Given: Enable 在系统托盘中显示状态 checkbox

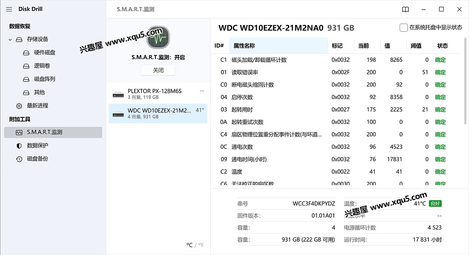Looking at the screenshot, I should click(403, 28).
